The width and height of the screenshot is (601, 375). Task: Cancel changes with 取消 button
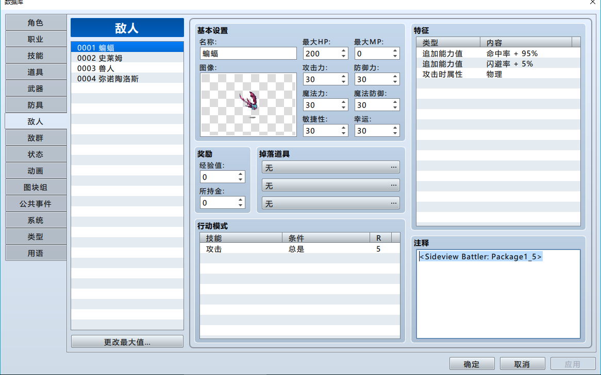(x=523, y=364)
